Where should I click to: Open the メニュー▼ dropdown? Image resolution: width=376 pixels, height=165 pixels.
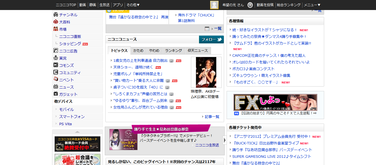[312, 5]
